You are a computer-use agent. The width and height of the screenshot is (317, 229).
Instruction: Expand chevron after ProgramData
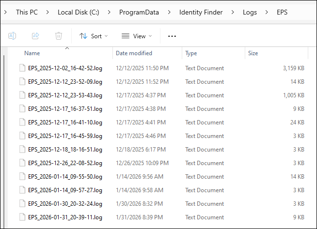(x=169, y=12)
